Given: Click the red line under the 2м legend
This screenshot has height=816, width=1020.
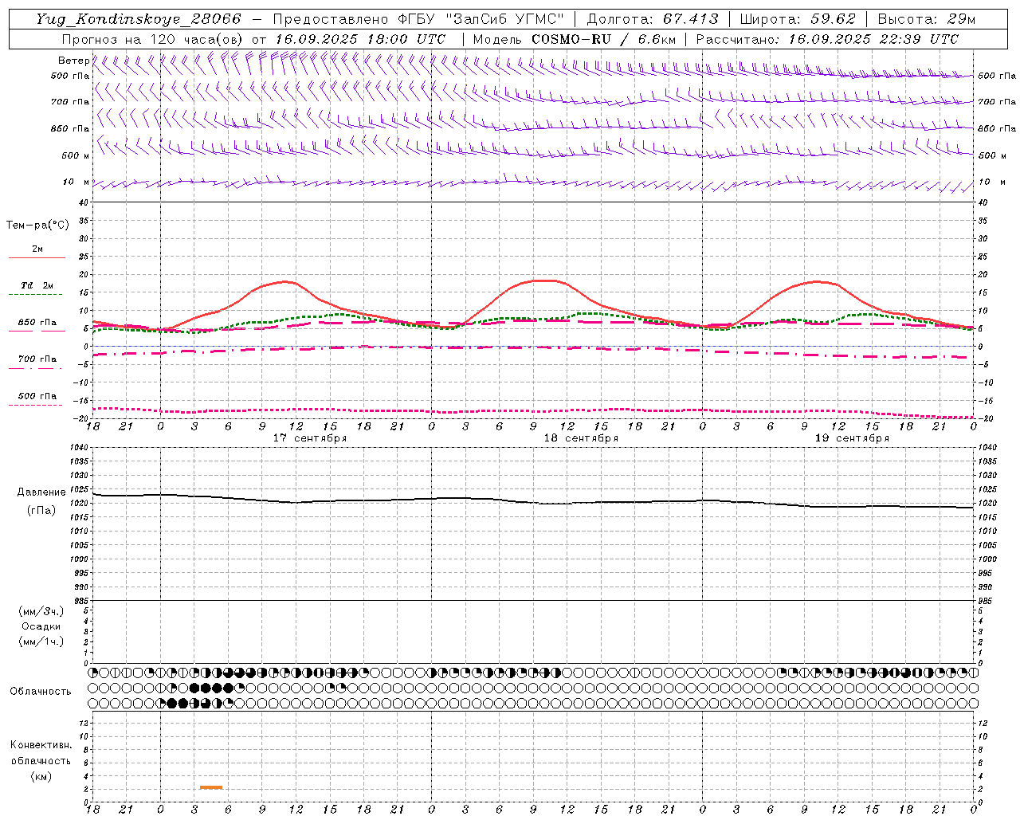Looking at the screenshot, I should (37, 258).
